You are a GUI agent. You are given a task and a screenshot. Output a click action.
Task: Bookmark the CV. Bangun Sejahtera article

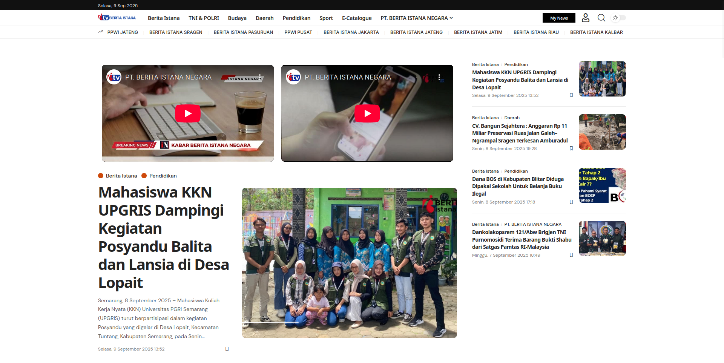[571, 149]
